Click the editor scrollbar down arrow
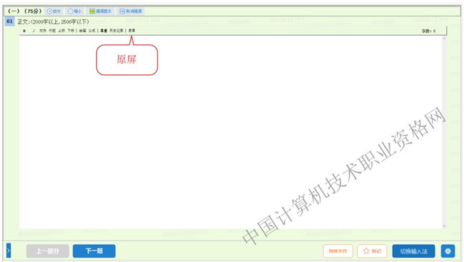 pos(444,226)
